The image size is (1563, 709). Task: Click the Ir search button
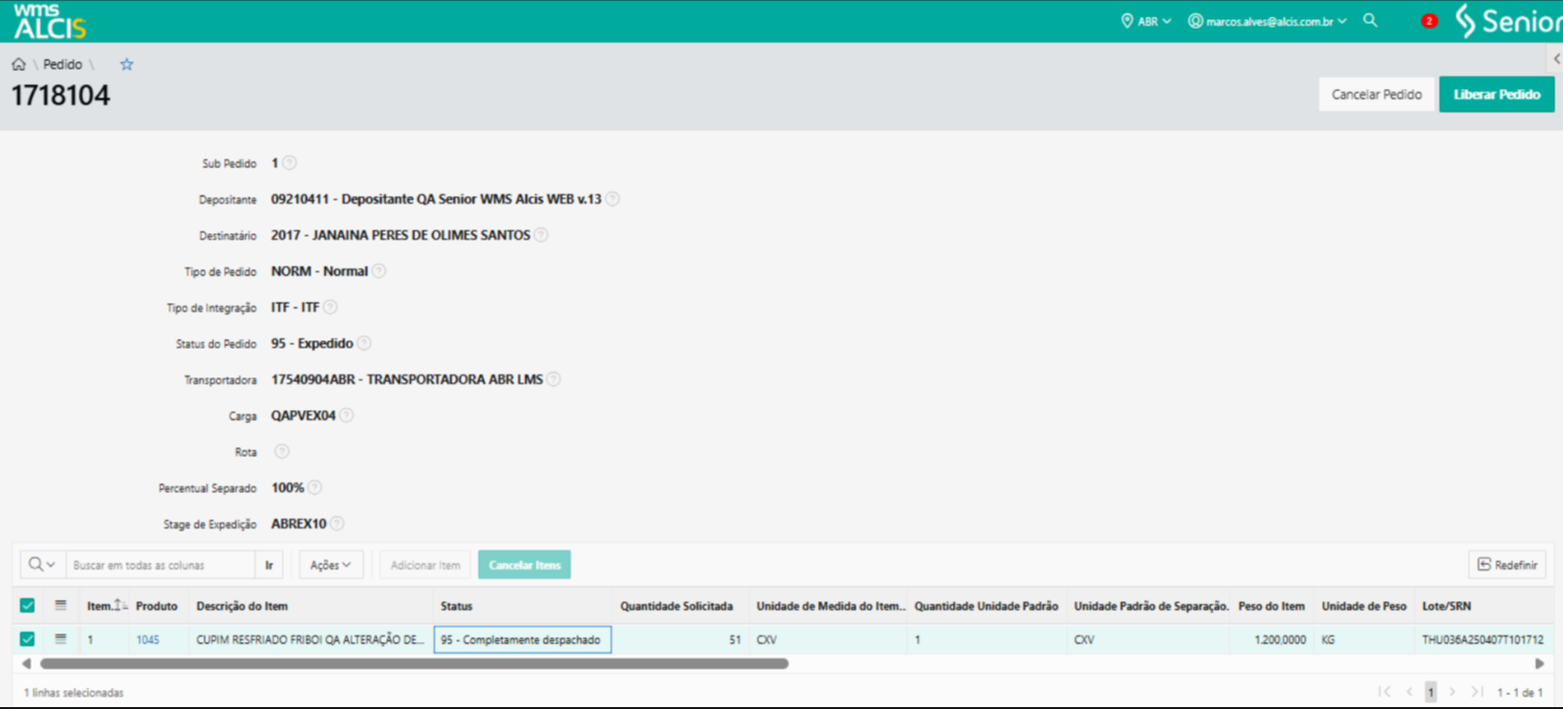(270, 565)
